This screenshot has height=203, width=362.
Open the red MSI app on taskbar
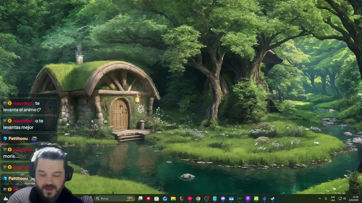[x=148, y=198]
